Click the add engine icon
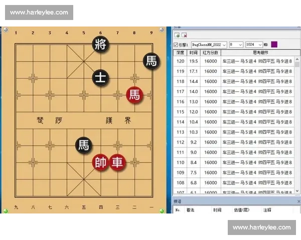Image resolution: width=301 pixels, height=240 pixels. coord(177,35)
